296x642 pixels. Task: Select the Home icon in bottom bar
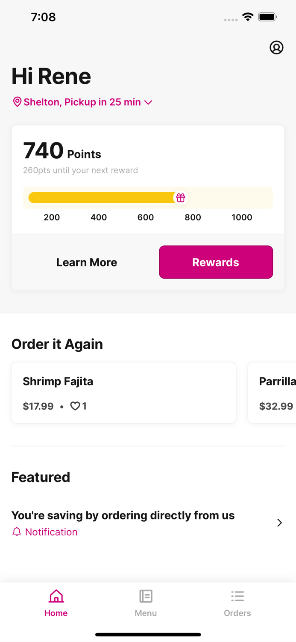(x=56, y=596)
